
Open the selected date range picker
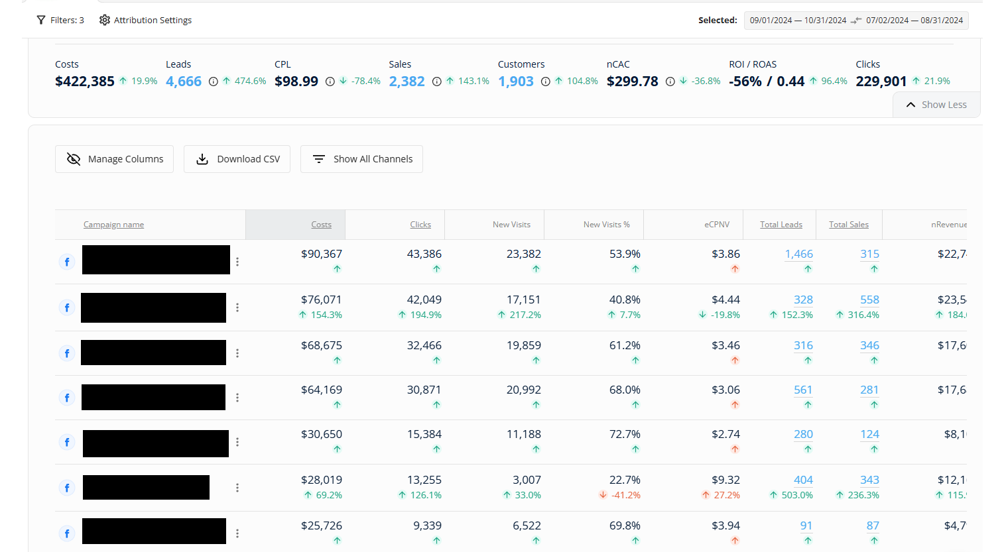pos(855,21)
